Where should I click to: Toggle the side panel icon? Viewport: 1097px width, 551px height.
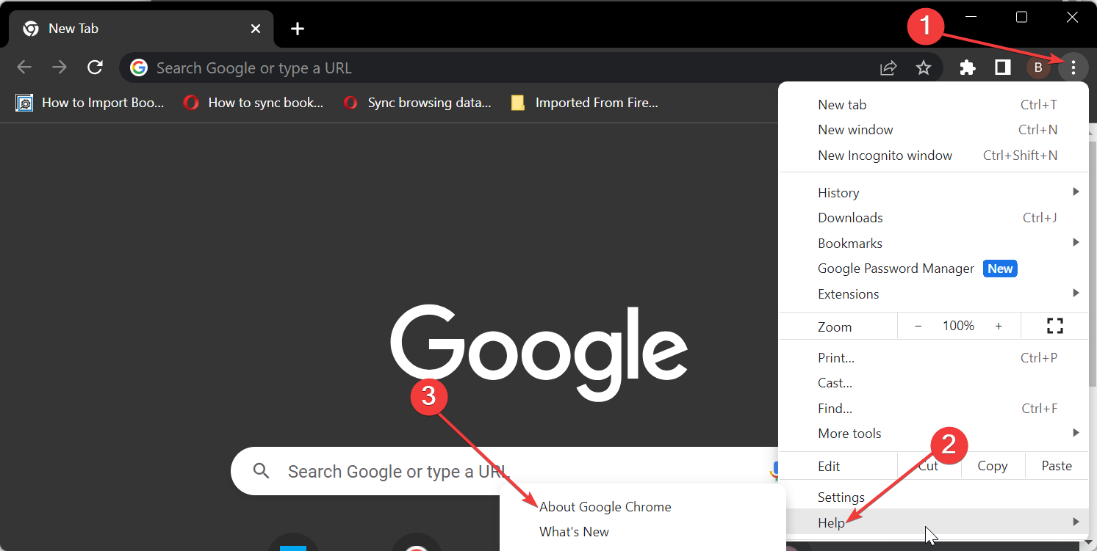[x=1003, y=68]
